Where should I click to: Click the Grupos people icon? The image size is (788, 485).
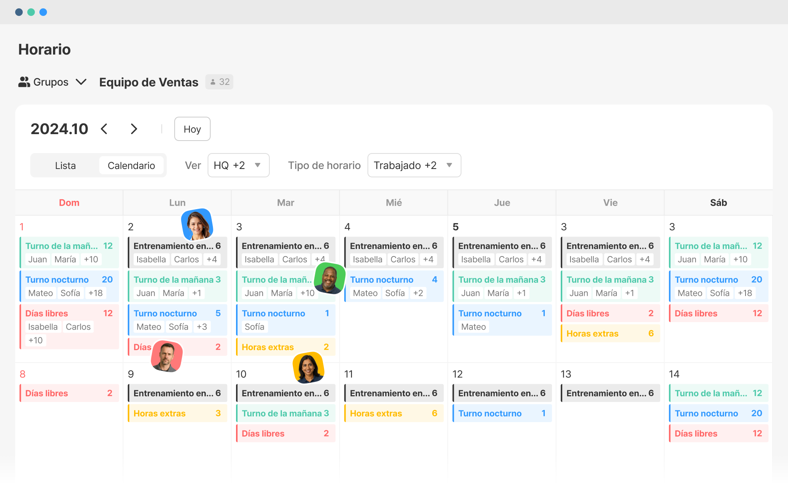coord(24,82)
